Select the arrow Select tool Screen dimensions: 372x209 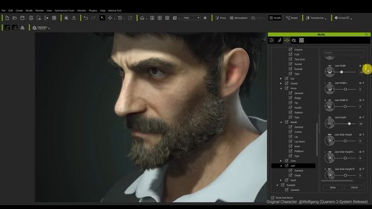click(x=102, y=18)
